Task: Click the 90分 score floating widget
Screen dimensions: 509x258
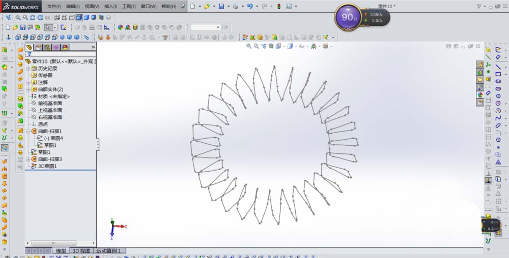Action: 348,17
